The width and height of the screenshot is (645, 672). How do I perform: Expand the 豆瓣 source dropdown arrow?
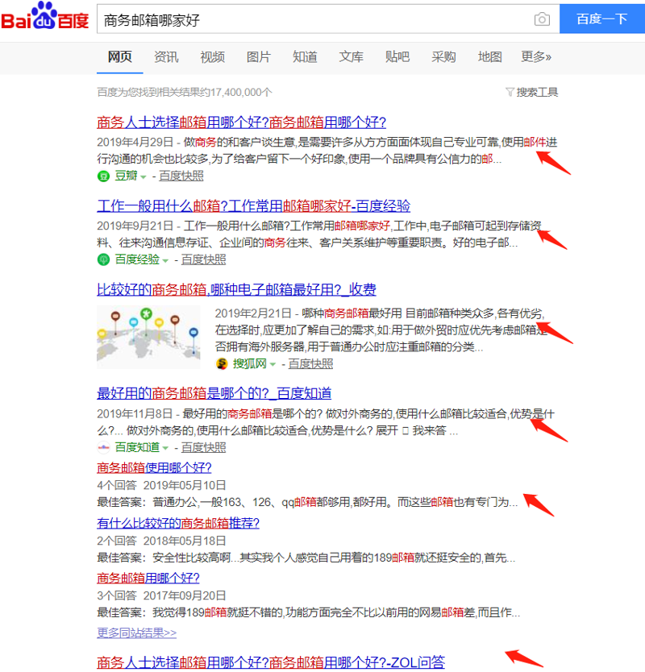click(144, 177)
